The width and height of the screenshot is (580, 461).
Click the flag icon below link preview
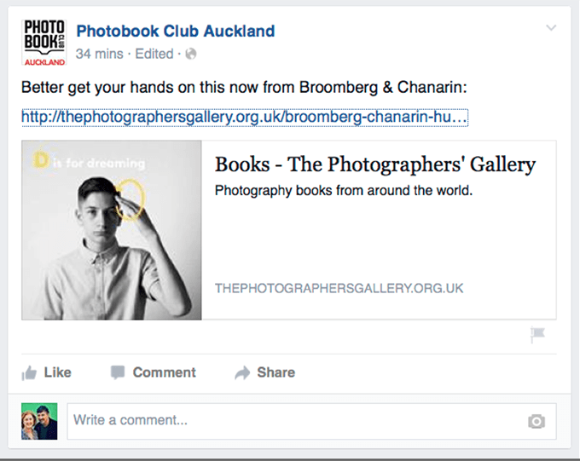coord(537,335)
